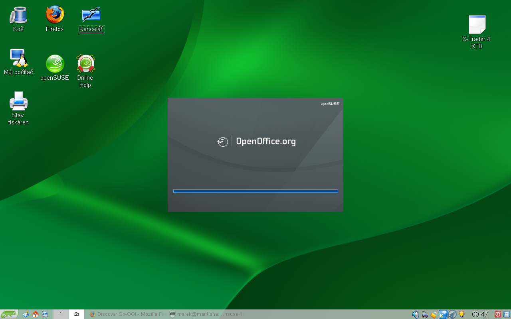Click the blue lock screen button
The image size is (511, 319).
507,314
